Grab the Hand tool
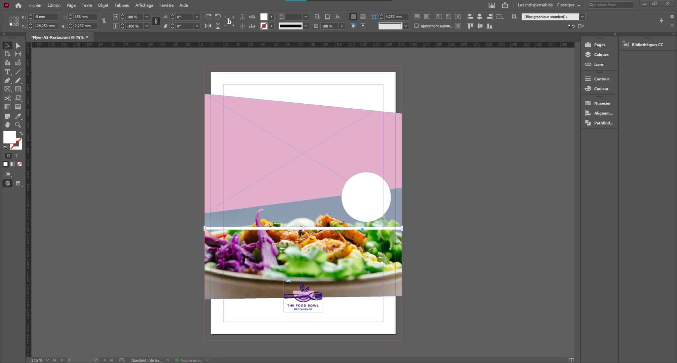 click(7, 125)
